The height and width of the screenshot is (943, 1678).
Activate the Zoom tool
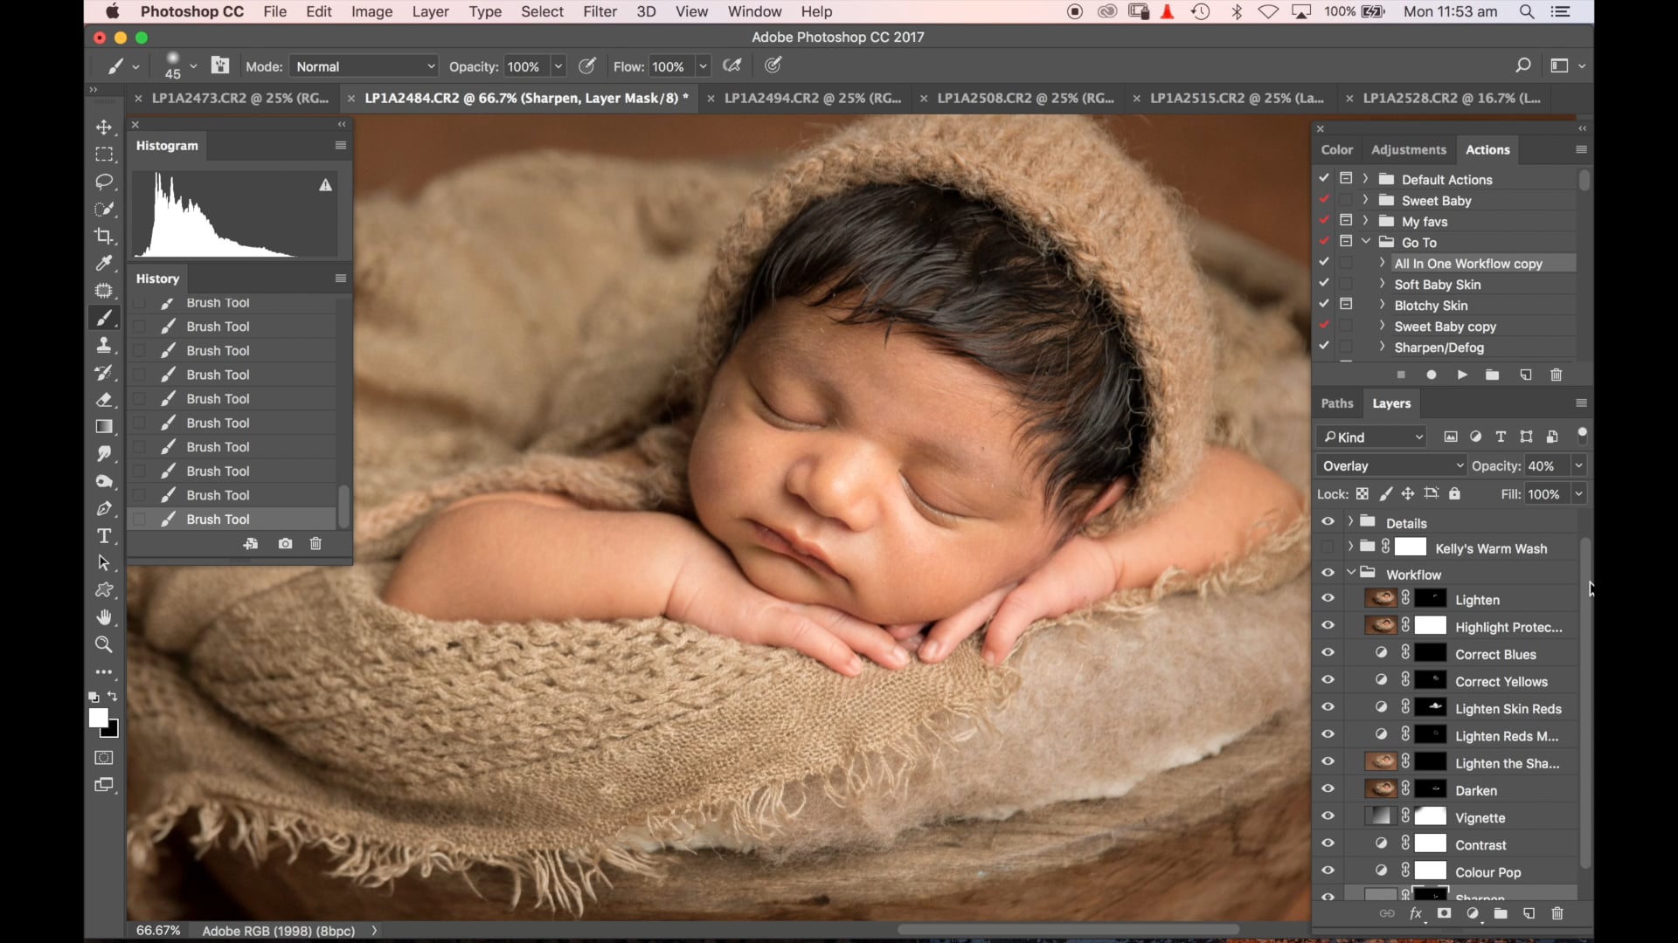tap(105, 644)
